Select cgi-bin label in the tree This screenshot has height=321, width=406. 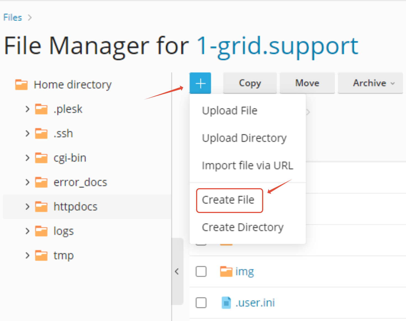pos(70,158)
